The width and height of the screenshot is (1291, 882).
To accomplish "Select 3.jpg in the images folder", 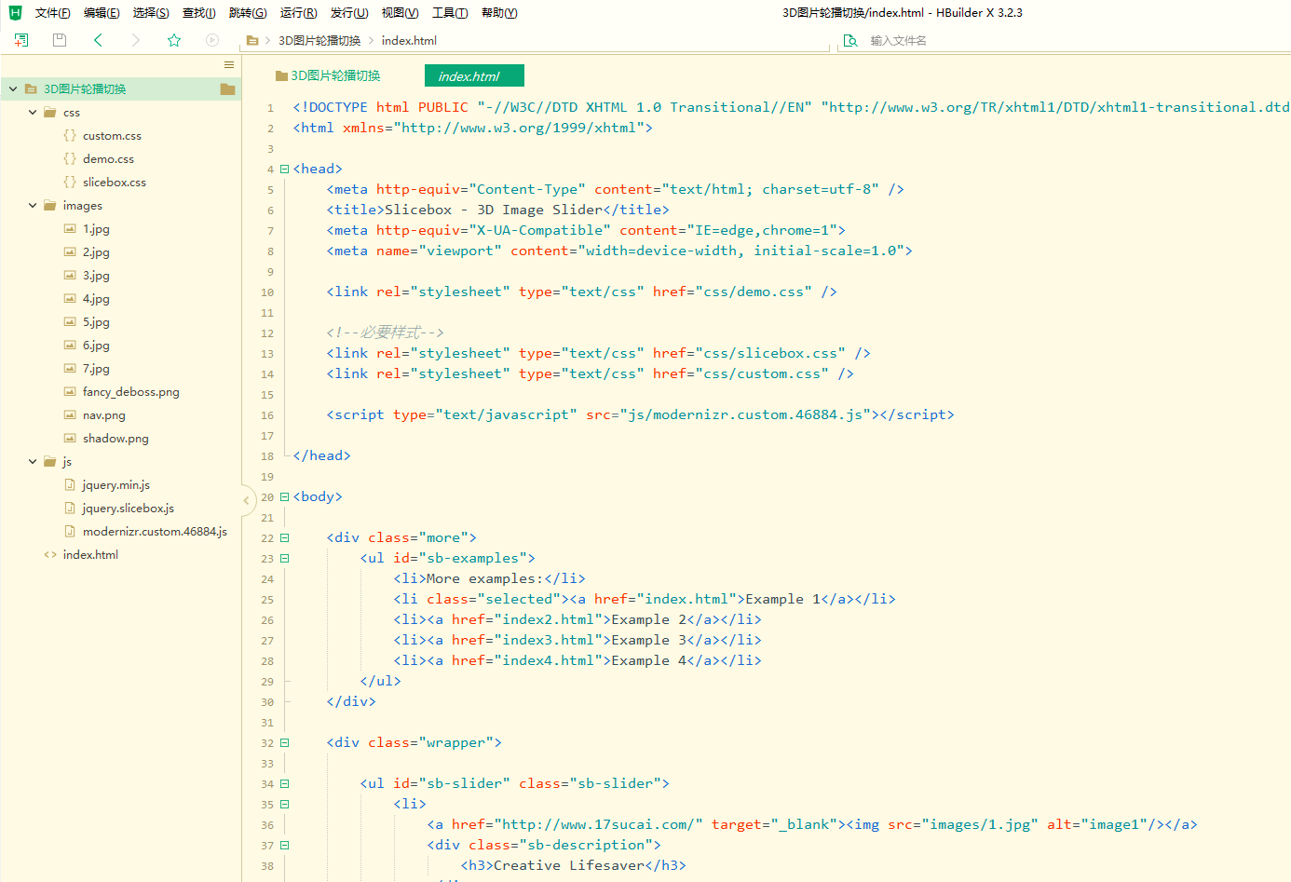I will click(96, 276).
